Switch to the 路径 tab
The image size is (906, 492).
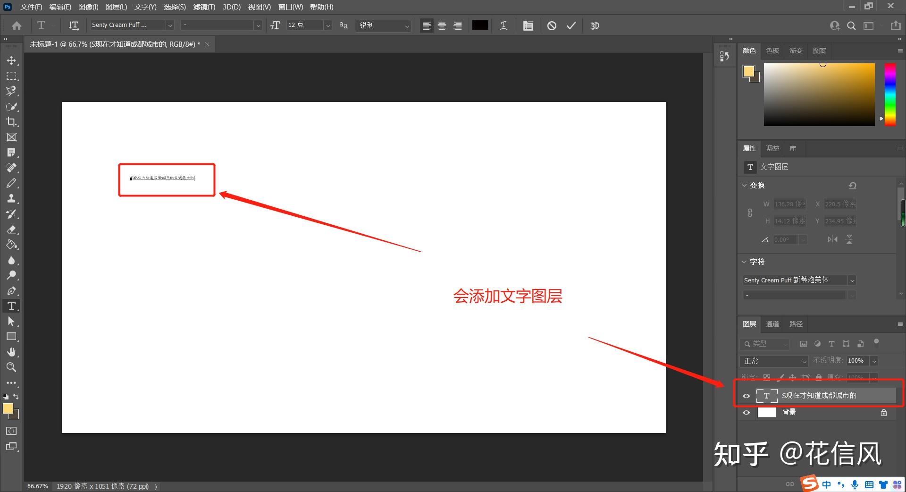[796, 324]
